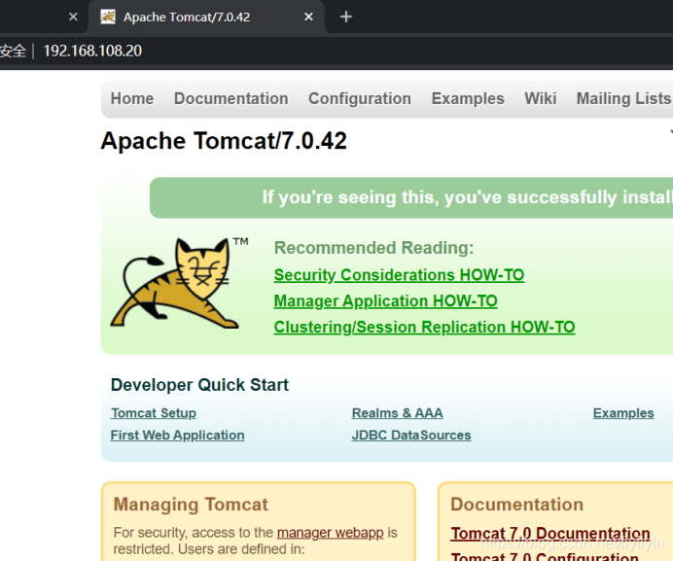Open the Home navigation item
Image resolution: width=673 pixels, height=561 pixels.
132,99
